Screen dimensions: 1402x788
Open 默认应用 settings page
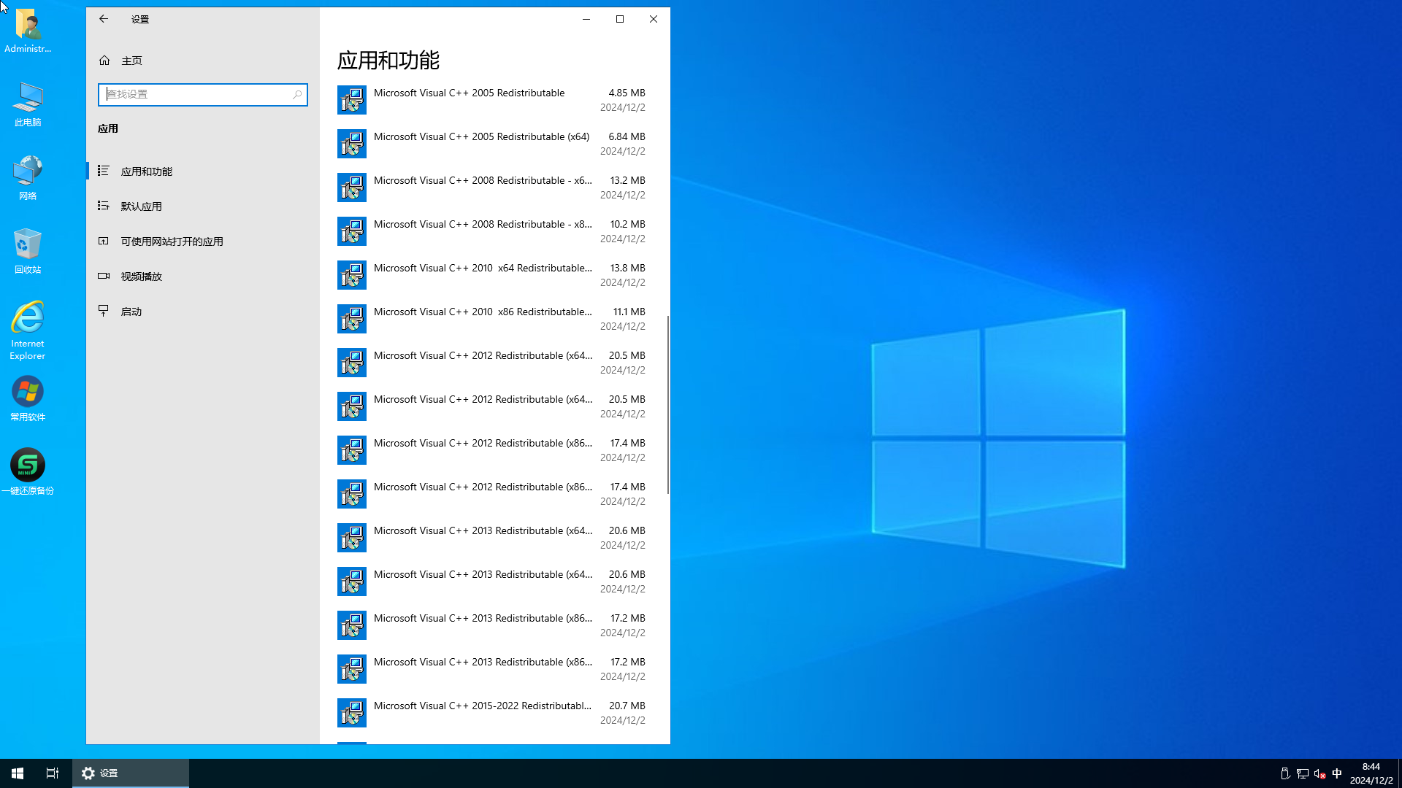pyautogui.click(x=203, y=206)
